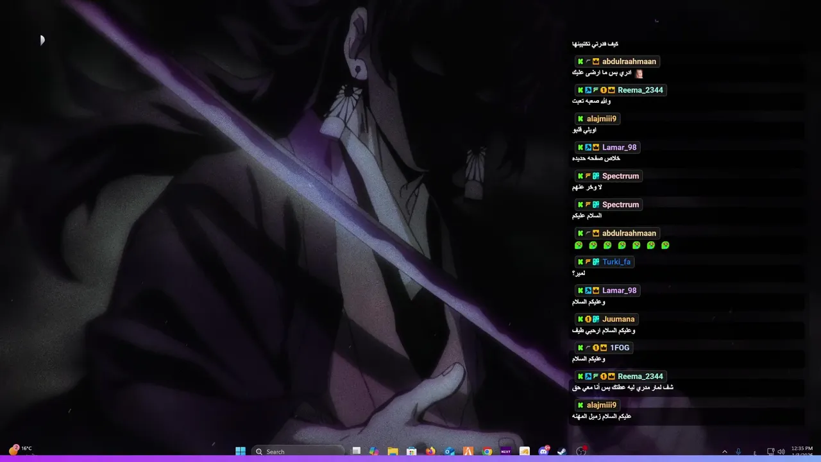Screen dimensions: 821x462
Task: Launch Microsoft Copilot from the taskbar
Action: [375, 451]
